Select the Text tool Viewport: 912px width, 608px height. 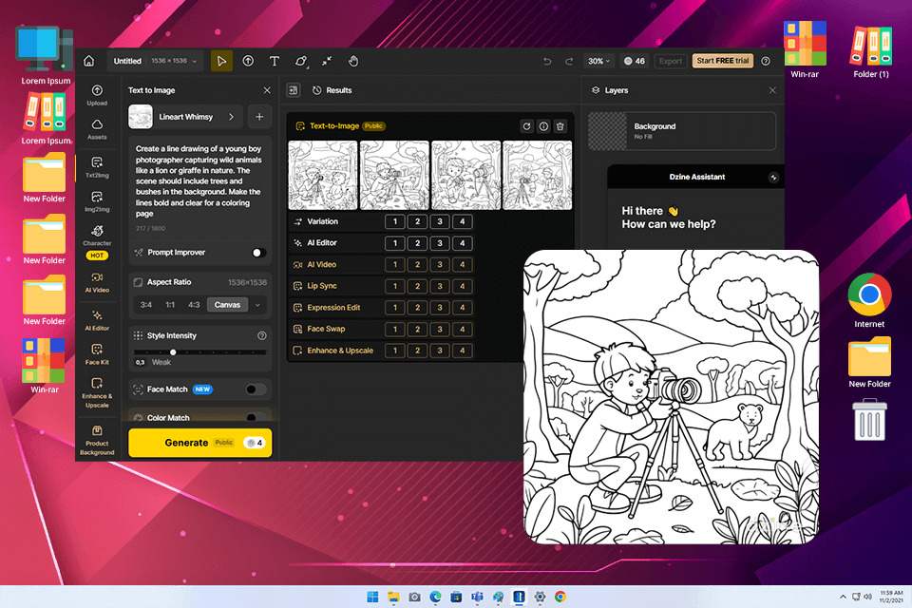pyautogui.click(x=275, y=61)
